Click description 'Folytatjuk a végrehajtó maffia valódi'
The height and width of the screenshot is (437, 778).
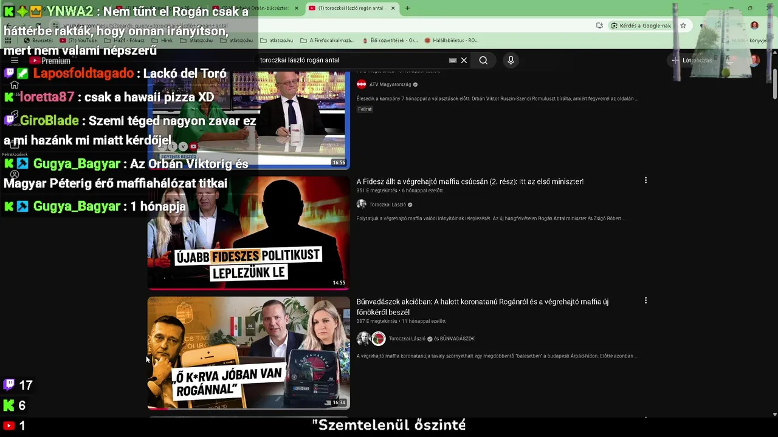pyautogui.click(x=491, y=218)
